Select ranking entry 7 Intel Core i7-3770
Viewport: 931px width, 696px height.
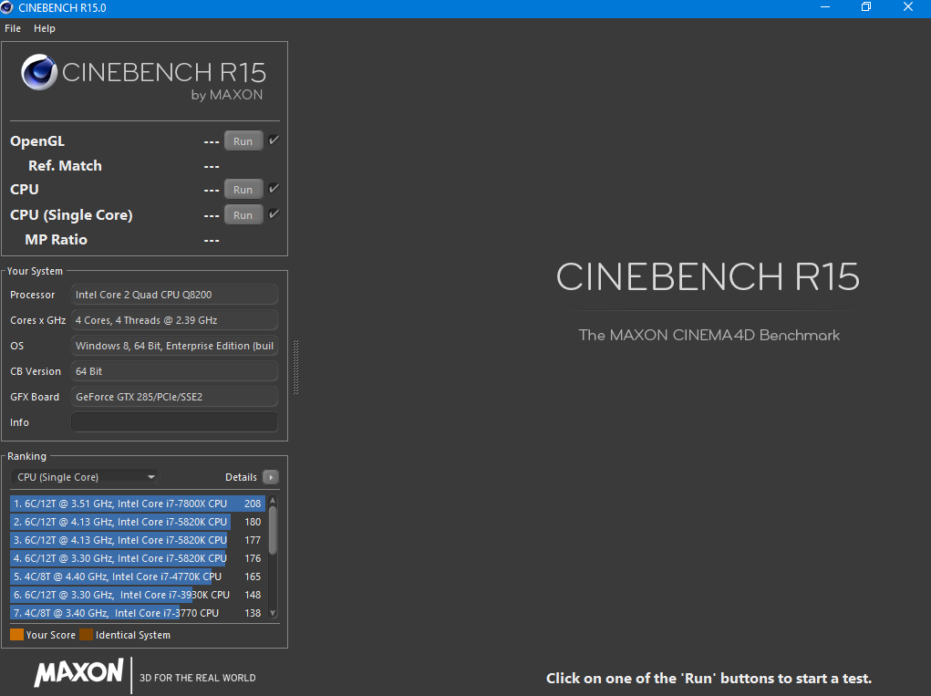[x=138, y=613]
